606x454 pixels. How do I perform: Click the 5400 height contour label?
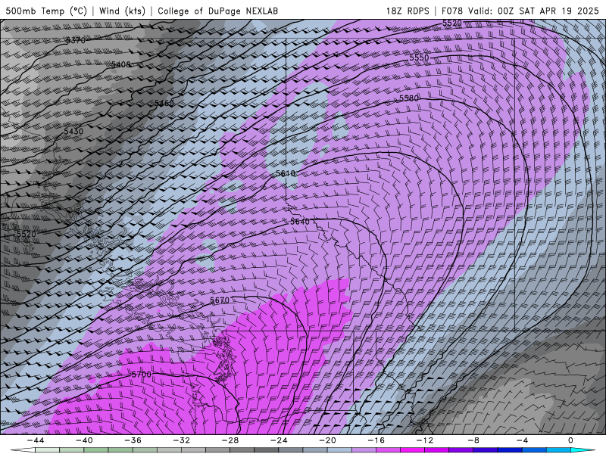(x=121, y=64)
